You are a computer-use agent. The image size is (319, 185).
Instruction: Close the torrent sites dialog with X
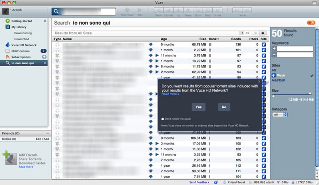[259, 82]
